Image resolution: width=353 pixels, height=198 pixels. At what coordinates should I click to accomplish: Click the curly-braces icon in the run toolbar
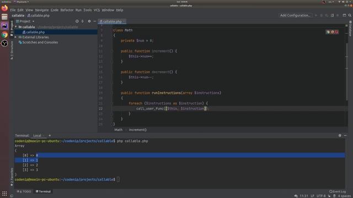[x=332, y=15]
